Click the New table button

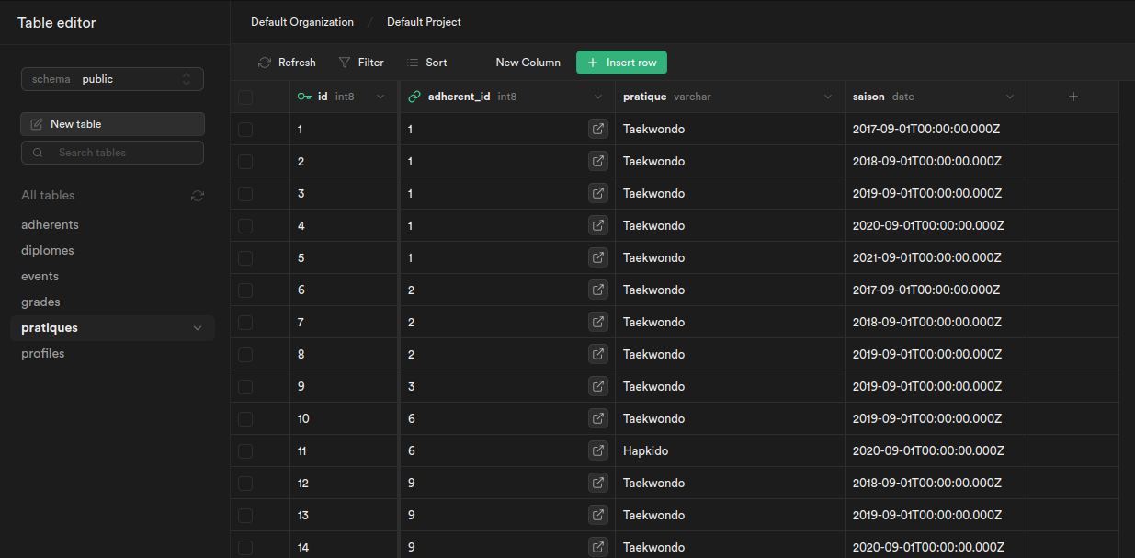click(112, 124)
